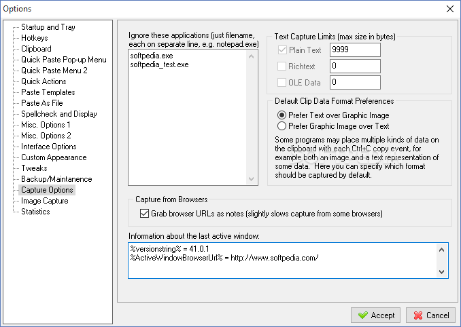Open Image Capture settings
The image size is (461, 327).
click(45, 201)
